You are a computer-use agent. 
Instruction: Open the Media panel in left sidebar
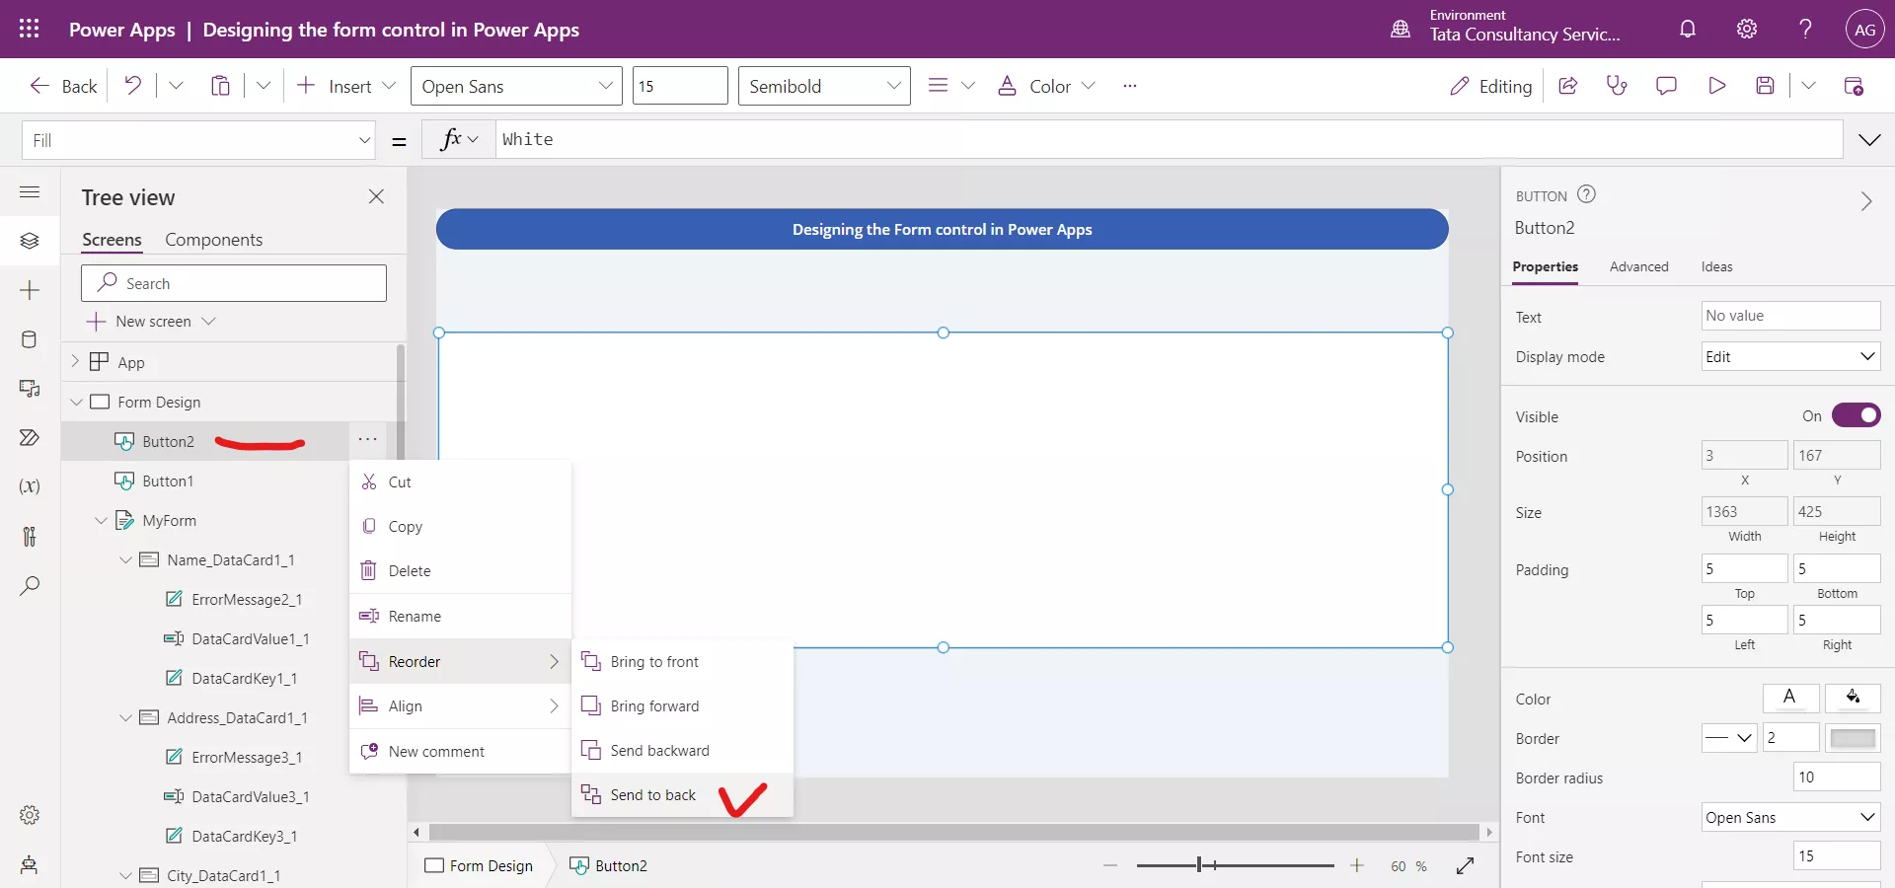point(30,390)
